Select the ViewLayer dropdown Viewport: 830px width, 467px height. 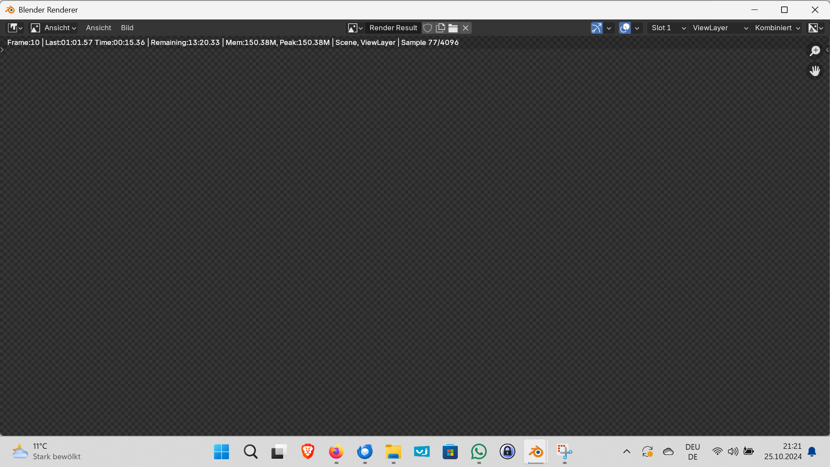(720, 28)
